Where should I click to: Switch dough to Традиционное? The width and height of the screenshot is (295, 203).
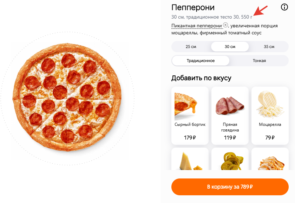(x=201, y=61)
